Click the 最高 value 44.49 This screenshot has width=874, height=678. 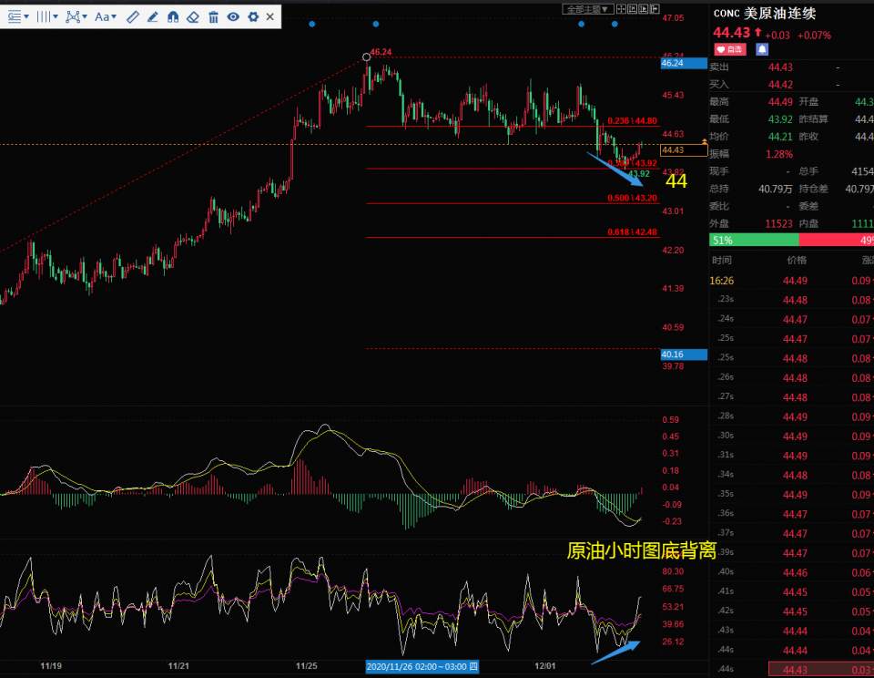pos(780,101)
